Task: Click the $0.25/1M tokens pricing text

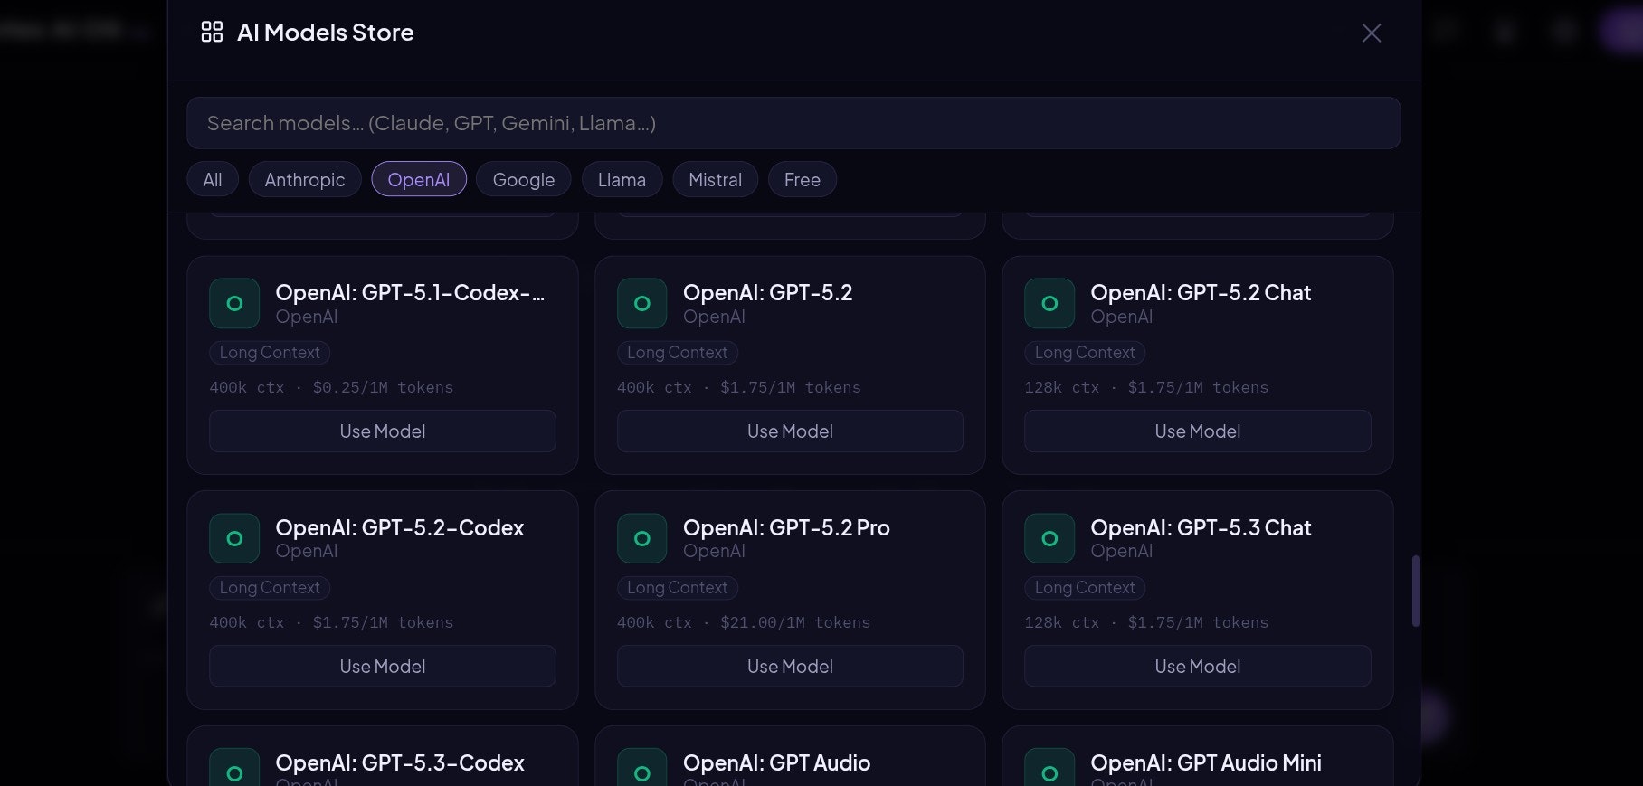Action: click(383, 387)
